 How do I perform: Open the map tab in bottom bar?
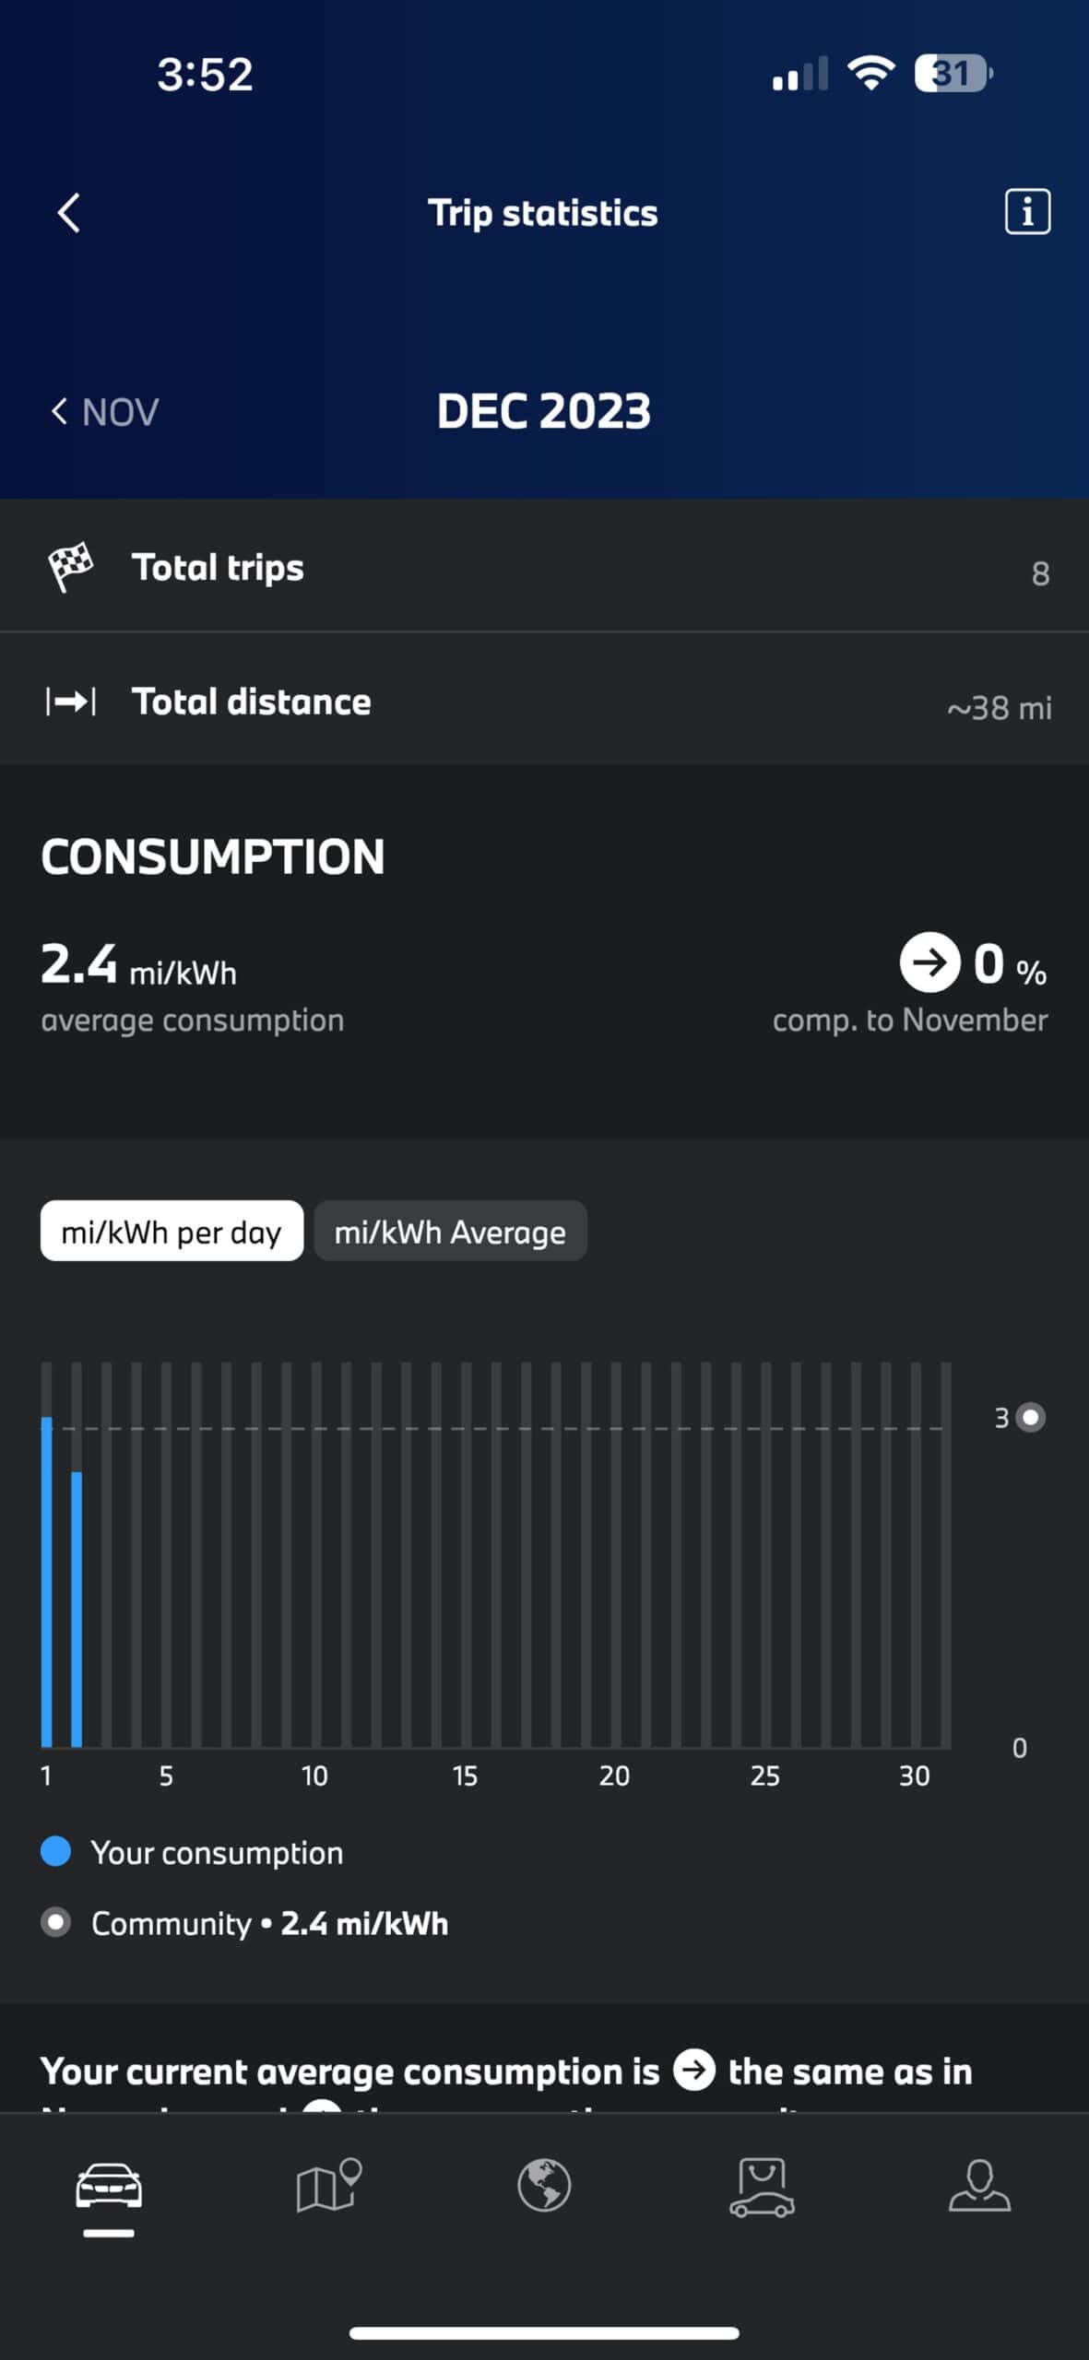click(327, 2185)
